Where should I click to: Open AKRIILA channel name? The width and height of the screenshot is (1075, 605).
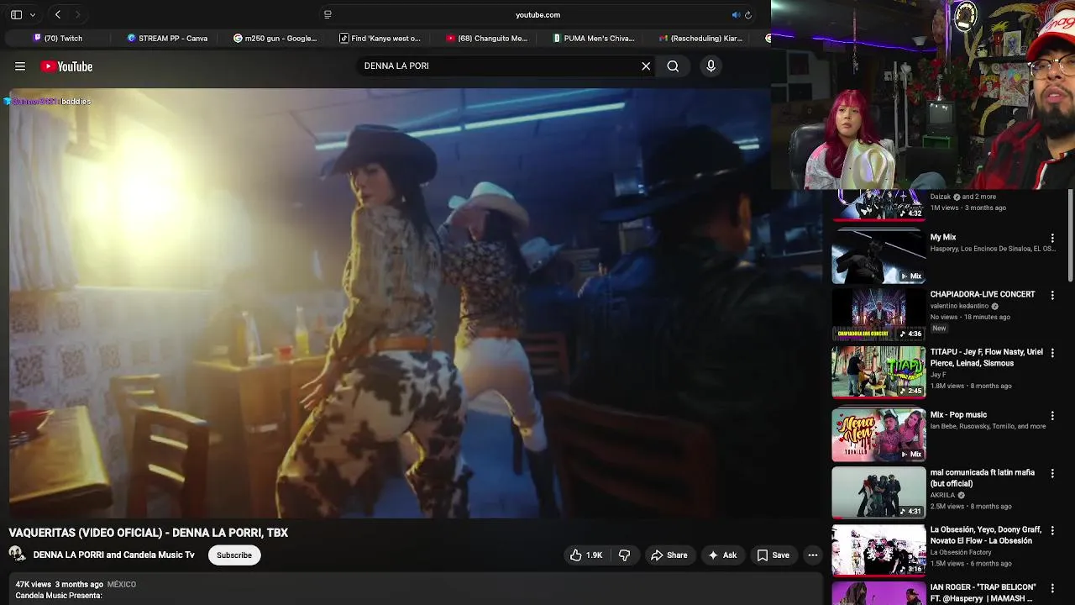(942, 495)
